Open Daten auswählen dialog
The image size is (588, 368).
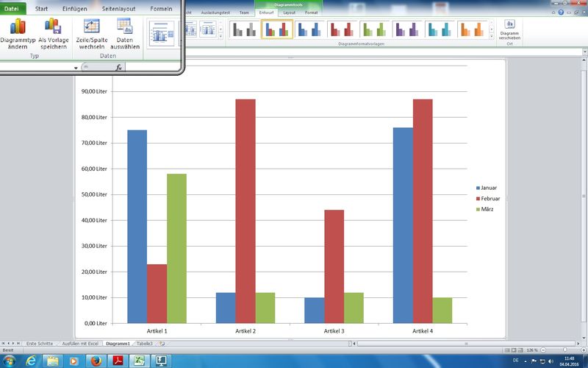click(x=125, y=34)
